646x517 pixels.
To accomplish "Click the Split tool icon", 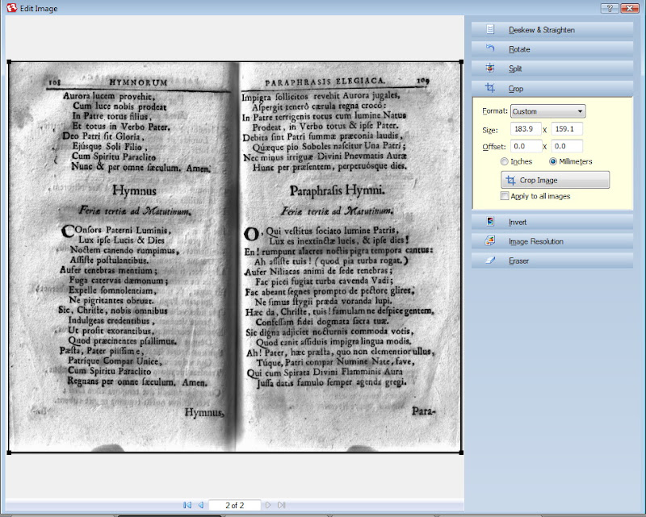I will point(490,69).
